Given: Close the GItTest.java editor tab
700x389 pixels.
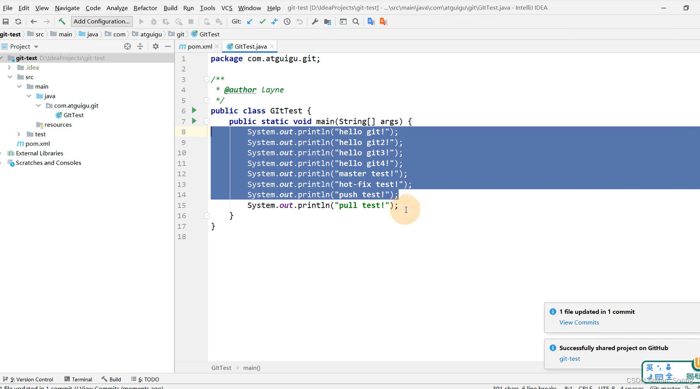Looking at the screenshot, I should click(x=272, y=47).
